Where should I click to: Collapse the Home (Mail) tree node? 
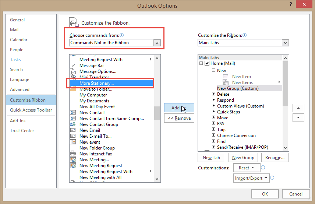click(x=201, y=63)
